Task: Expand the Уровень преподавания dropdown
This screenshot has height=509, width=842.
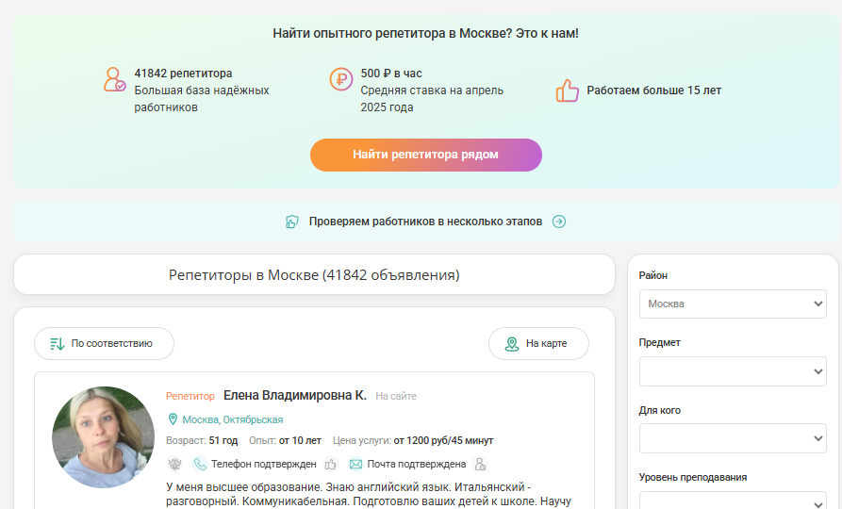Action: [x=733, y=501]
